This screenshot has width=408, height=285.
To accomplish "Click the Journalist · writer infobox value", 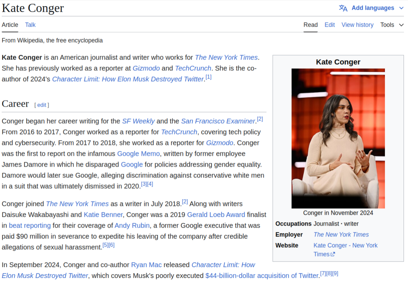I will tap(336, 224).
